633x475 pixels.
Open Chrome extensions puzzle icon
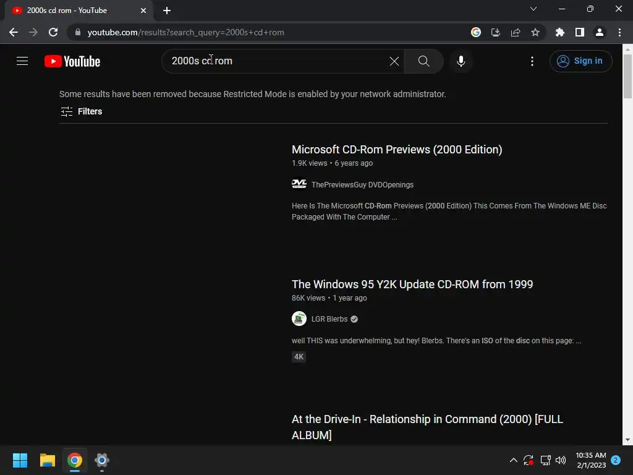[x=559, y=32]
